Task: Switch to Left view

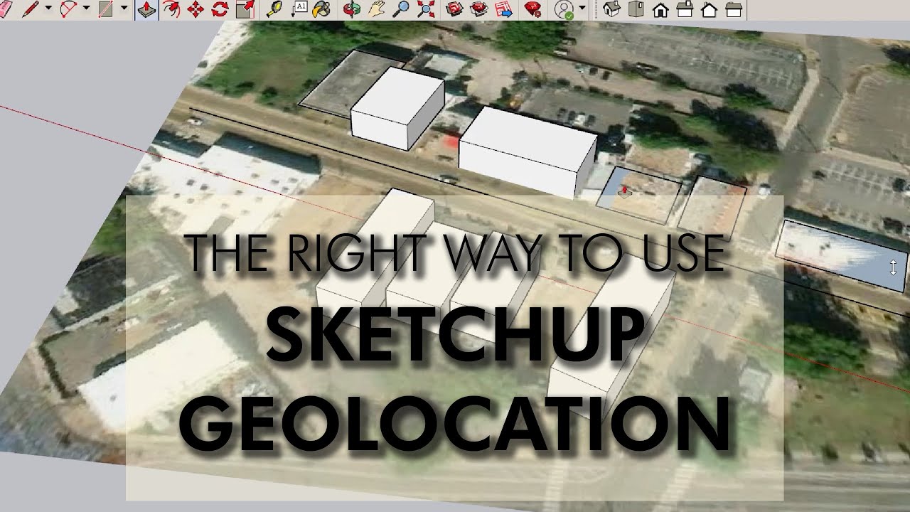Action: [x=733, y=9]
